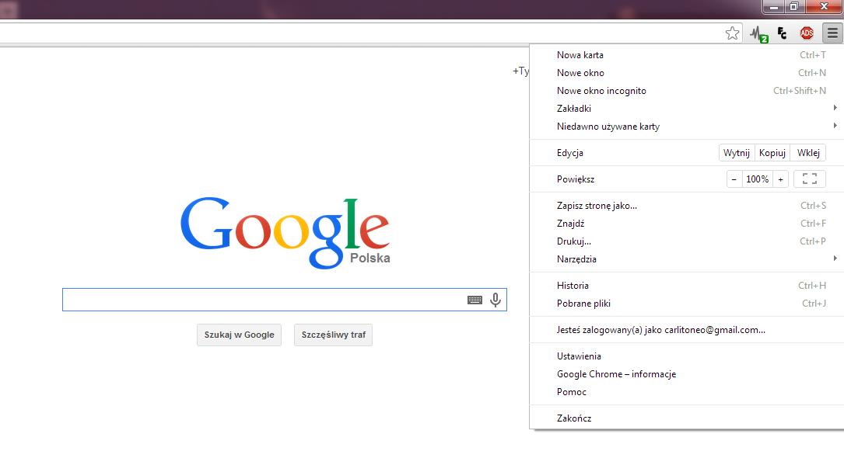Open Pobrane pliki
Image resolution: width=844 pixels, height=472 pixels.
tap(686, 304)
